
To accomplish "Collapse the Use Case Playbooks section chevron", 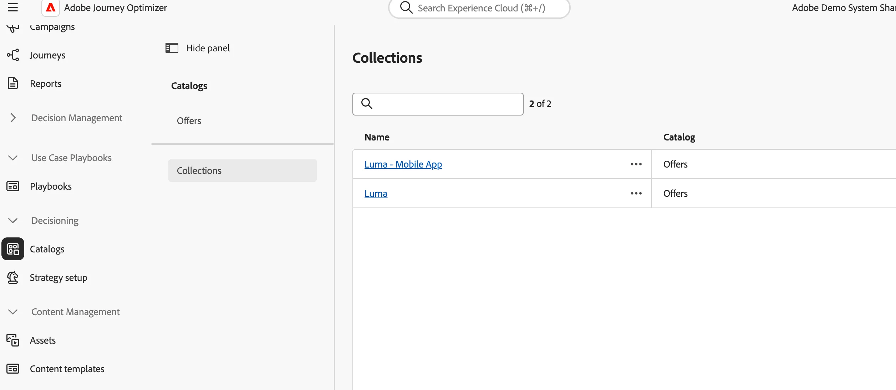I will pyautogui.click(x=13, y=158).
